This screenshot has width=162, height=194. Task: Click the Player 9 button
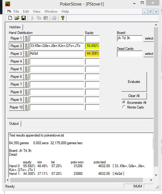[x=16, y=100]
